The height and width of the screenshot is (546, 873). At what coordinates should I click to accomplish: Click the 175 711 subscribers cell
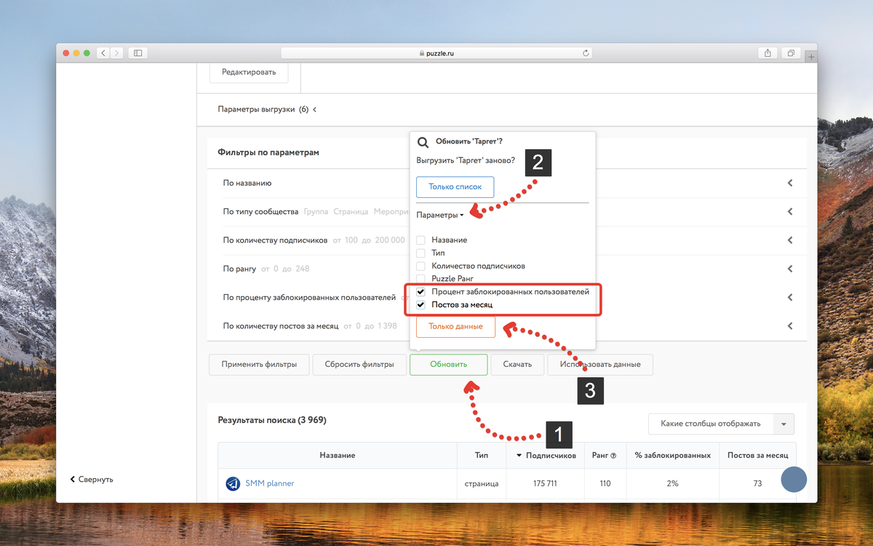point(545,483)
